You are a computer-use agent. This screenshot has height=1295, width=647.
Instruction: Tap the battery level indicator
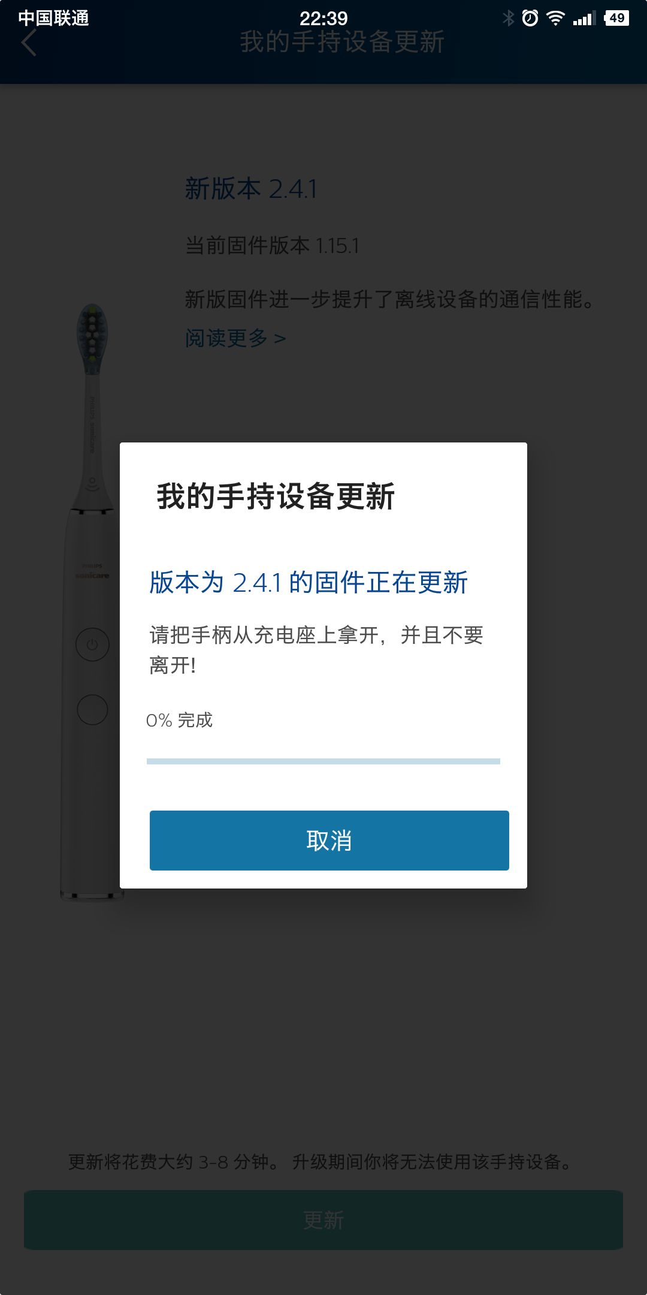point(616,18)
